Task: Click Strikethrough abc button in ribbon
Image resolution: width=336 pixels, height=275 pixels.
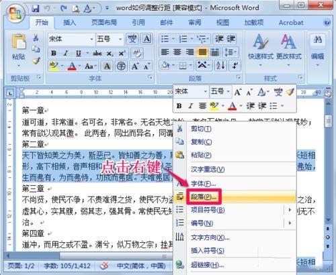Action: (x=97, y=53)
